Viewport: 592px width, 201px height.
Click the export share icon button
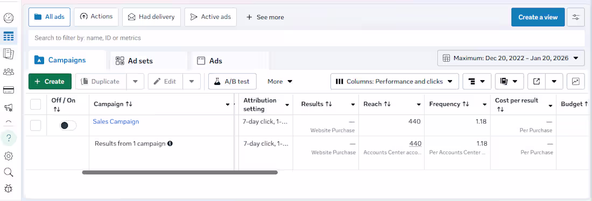pyautogui.click(x=537, y=82)
